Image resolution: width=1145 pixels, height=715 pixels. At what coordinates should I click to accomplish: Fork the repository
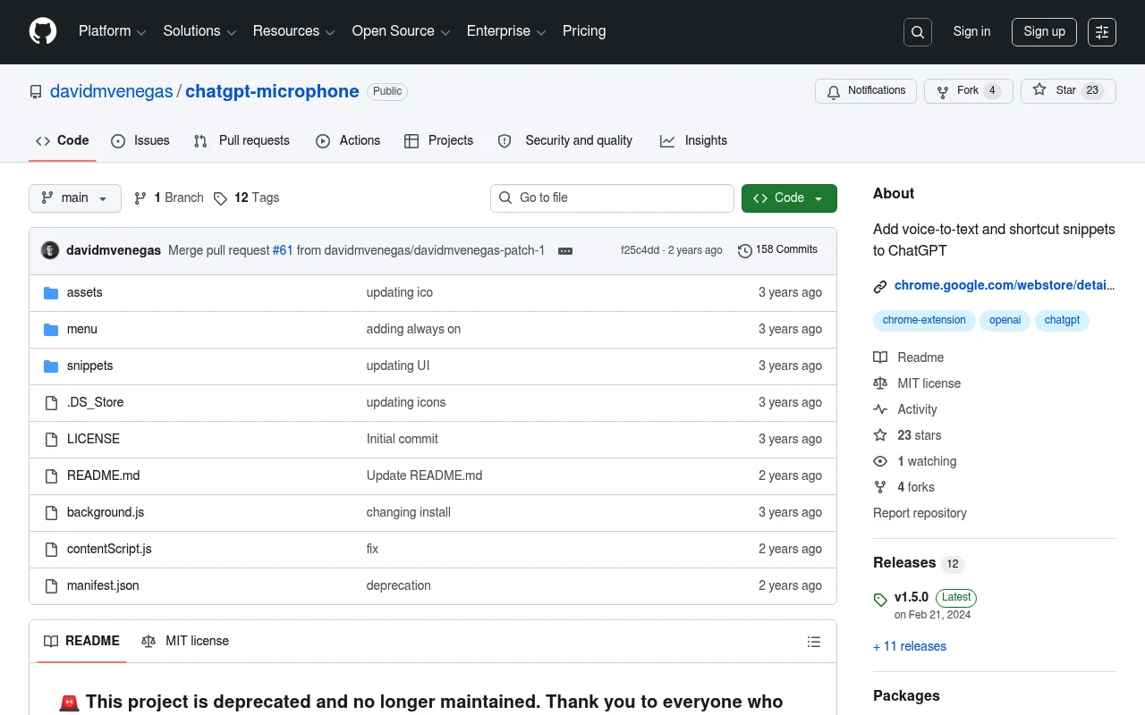[968, 91]
